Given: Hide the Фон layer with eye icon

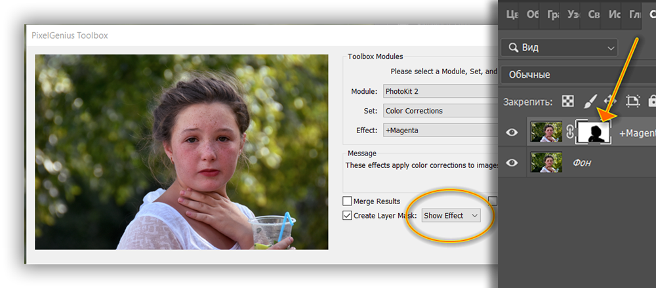Looking at the screenshot, I should [x=512, y=163].
